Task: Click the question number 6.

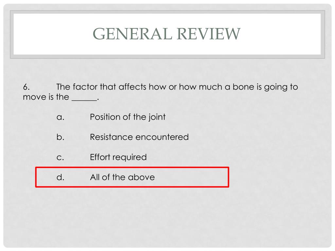Action: tap(26, 87)
